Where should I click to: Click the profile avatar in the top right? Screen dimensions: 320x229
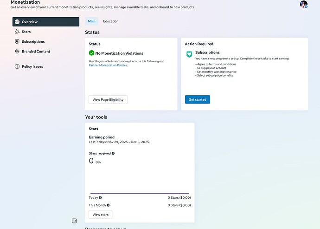(x=304, y=4)
